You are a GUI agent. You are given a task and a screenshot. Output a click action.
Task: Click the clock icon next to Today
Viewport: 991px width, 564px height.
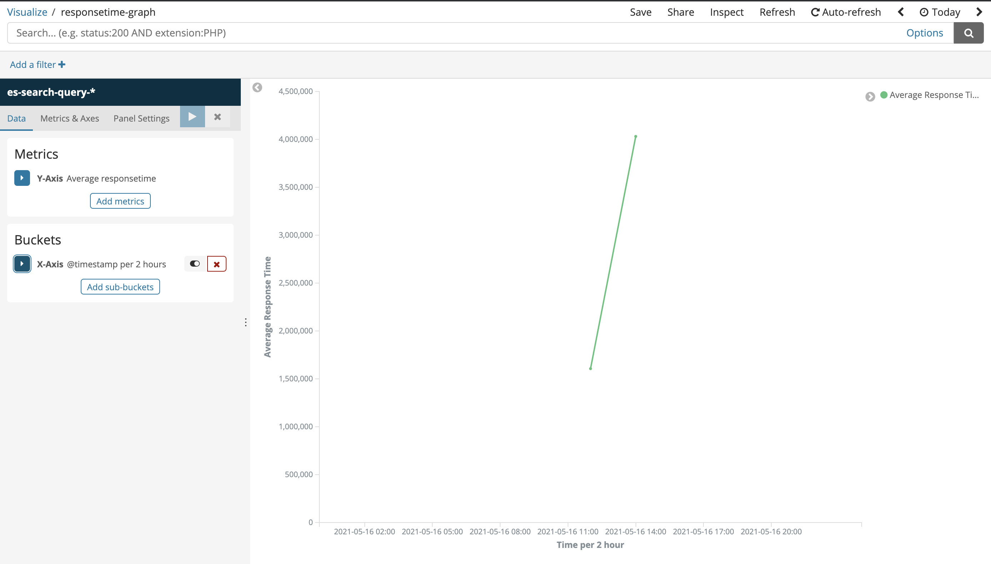(x=924, y=12)
